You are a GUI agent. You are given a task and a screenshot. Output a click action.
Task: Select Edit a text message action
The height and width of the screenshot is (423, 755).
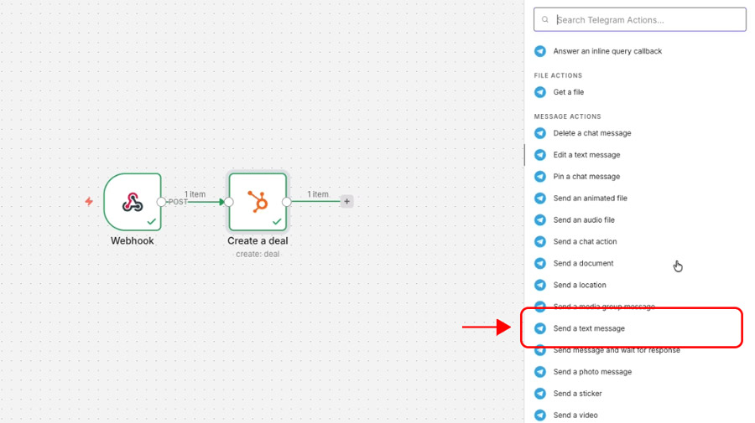586,155
